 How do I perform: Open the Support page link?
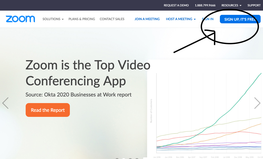click(254, 5)
